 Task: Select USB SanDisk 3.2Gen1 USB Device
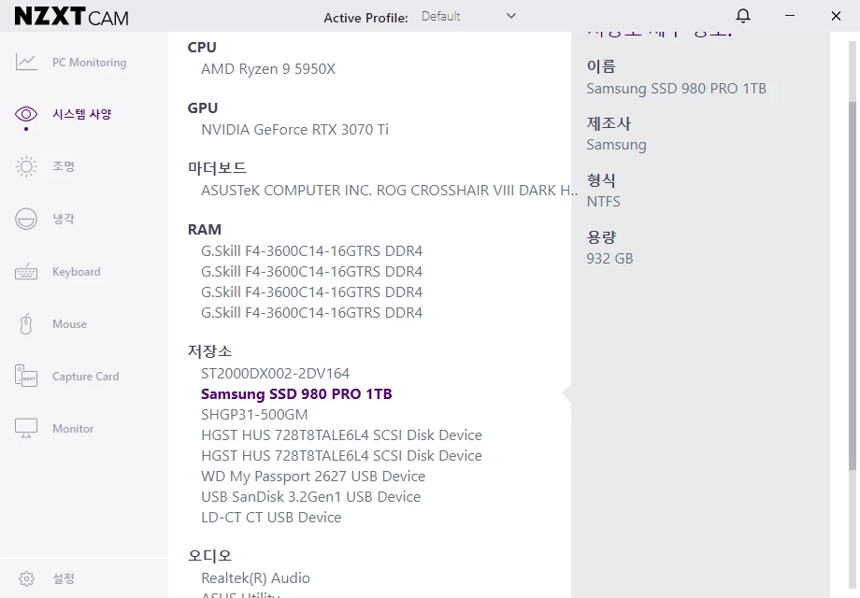(x=310, y=497)
